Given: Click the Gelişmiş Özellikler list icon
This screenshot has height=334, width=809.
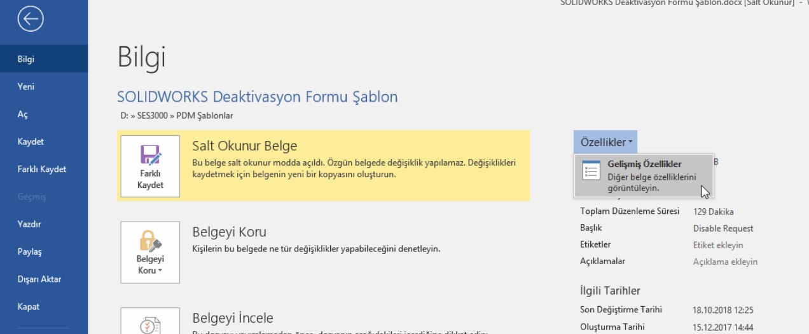Looking at the screenshot, I should coord(591,170).
